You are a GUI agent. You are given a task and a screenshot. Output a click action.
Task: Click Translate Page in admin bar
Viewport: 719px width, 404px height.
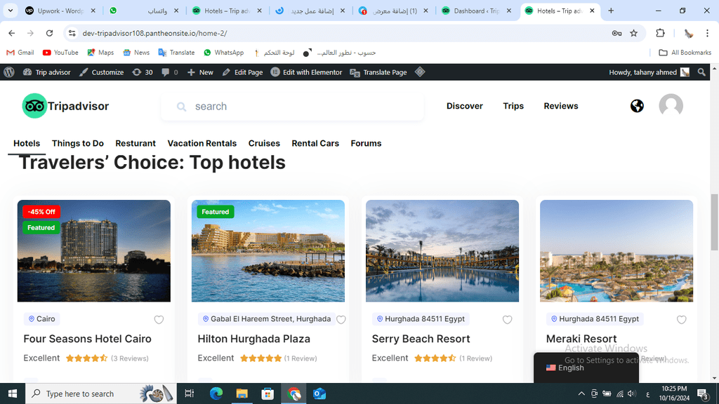(x=378, y=72)
